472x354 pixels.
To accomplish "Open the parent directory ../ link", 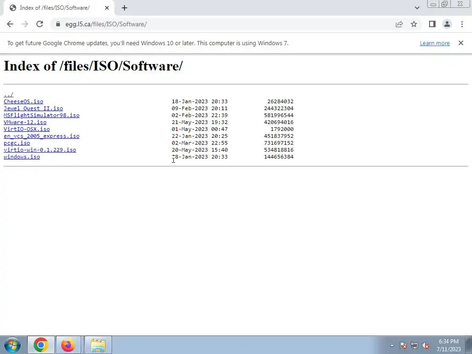I will point(8,94).
